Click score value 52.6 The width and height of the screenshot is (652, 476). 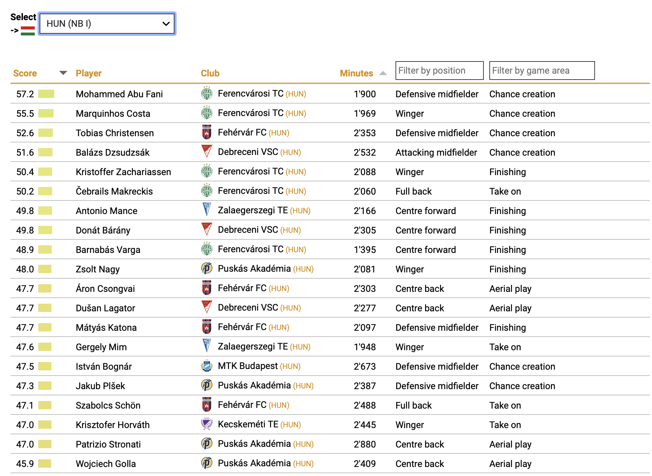click(x=25, y=133)
